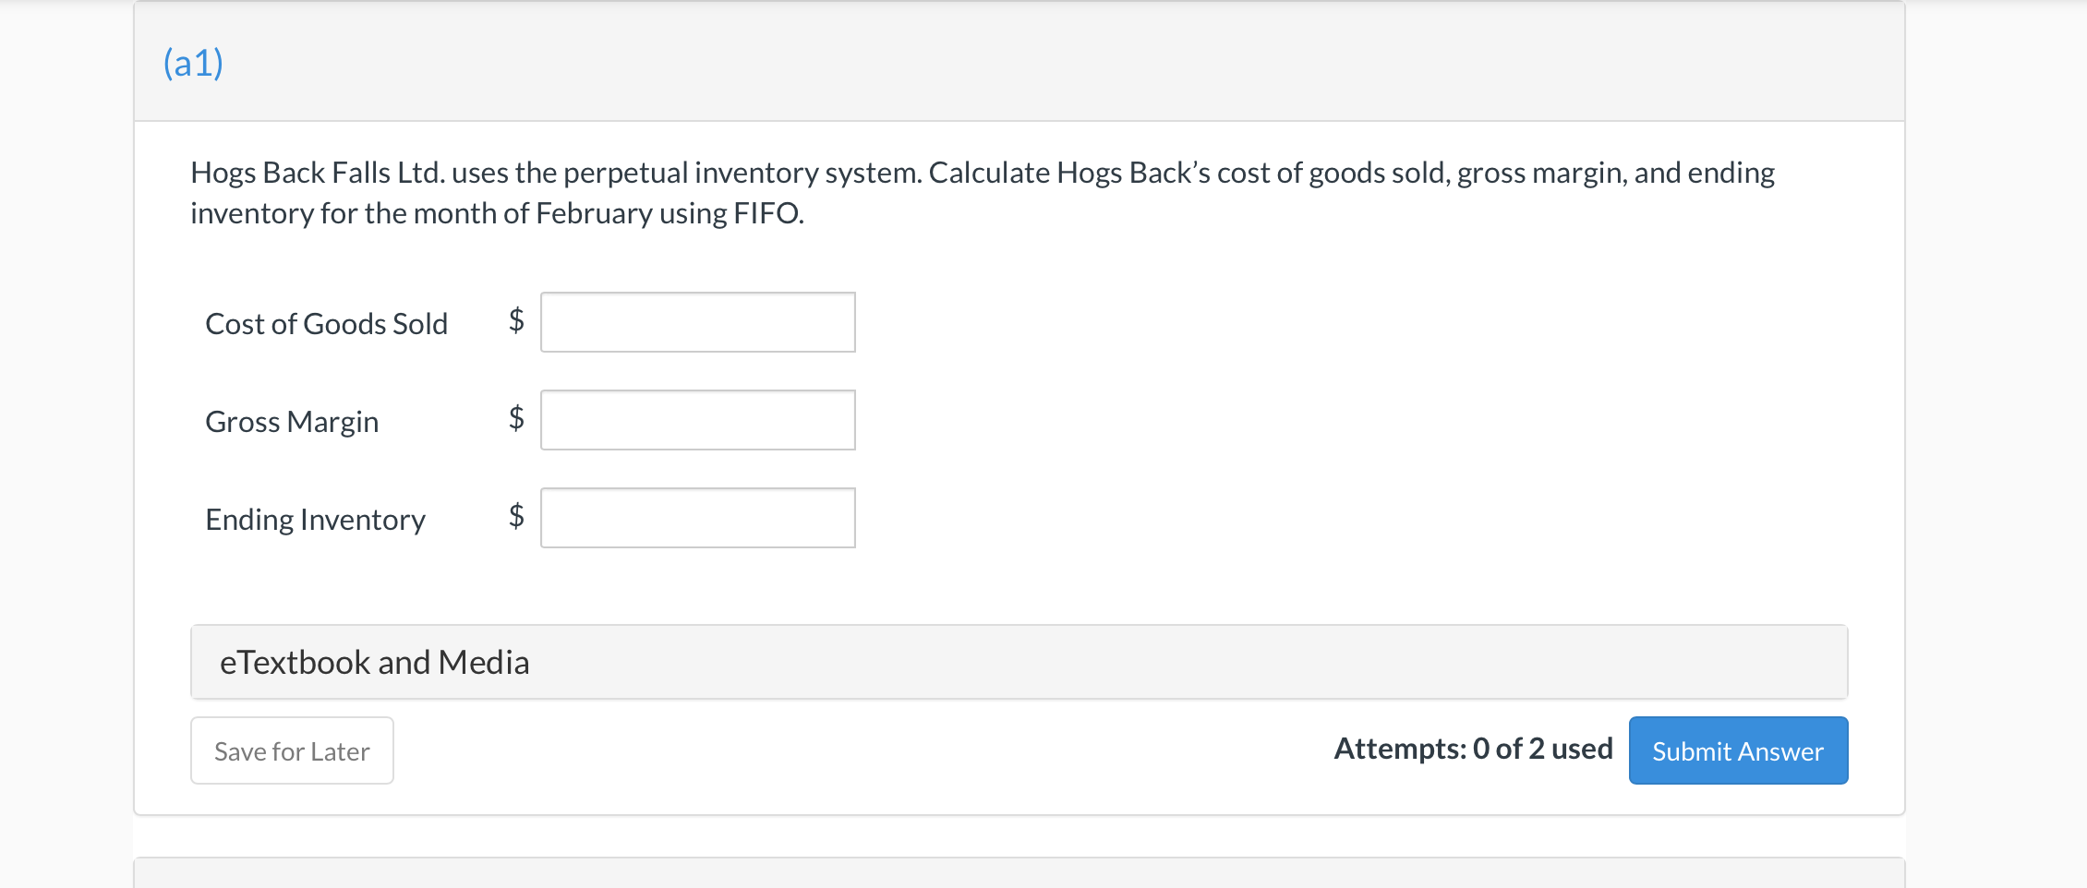Place cursor in the Ending Inventory entry box
Screen dimensions: 2087x888
pos(697,518)
